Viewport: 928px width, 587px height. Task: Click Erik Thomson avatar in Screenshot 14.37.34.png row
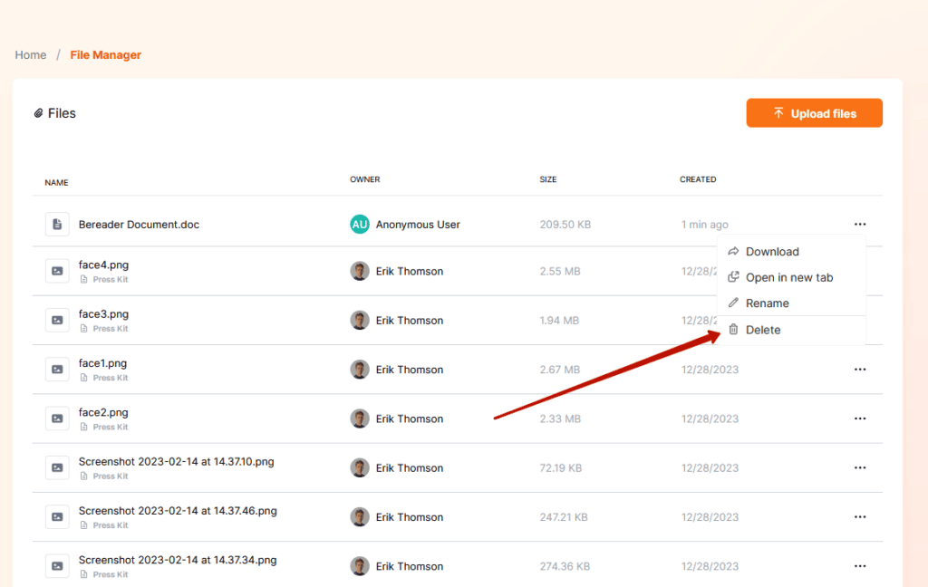(359, 565)
